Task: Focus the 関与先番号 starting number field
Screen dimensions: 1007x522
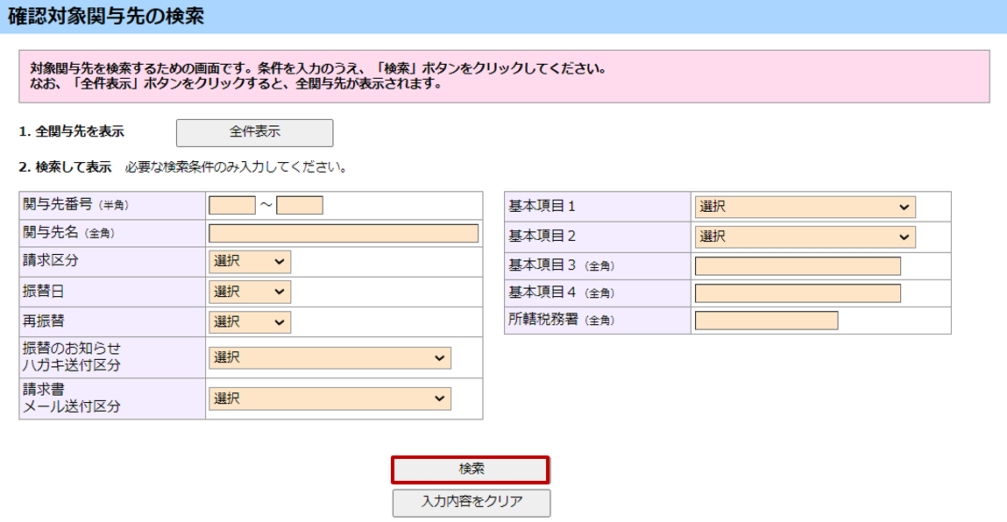Action: (x=231, y=205)
